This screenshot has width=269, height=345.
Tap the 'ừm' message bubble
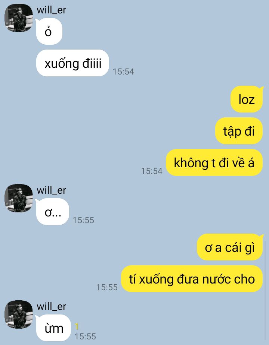[x=53, y=328]
